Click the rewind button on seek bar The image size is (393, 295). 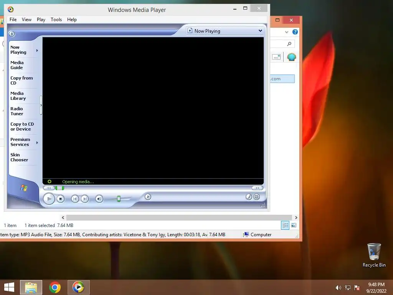pos(49,188)
